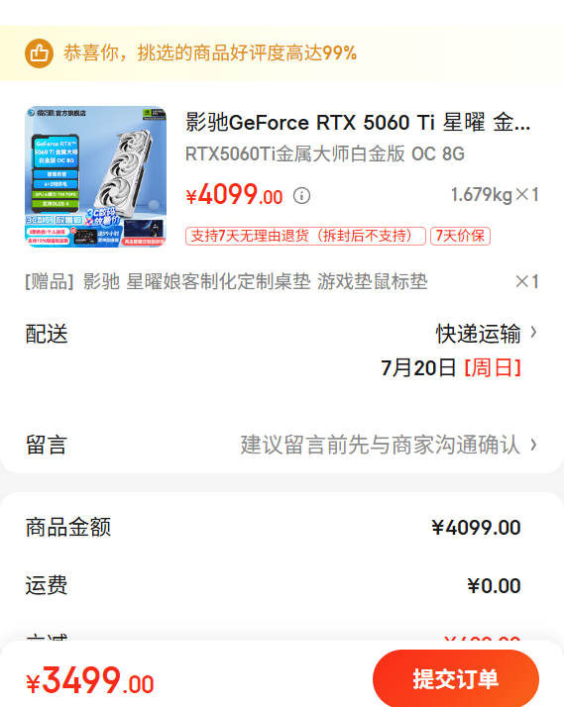Image resolution: width=564 pixels, height=707 pixels.
Task: Expand 快递运输 delivery options chevron
Action: 534,333
